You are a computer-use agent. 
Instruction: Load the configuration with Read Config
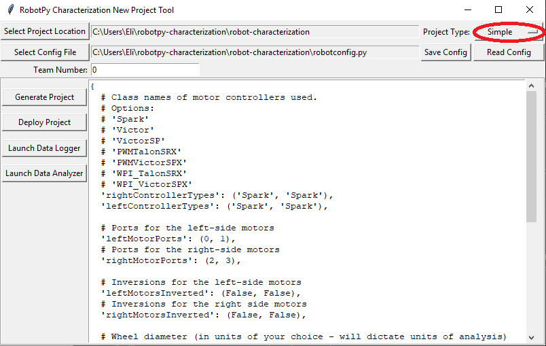[509, 52]
